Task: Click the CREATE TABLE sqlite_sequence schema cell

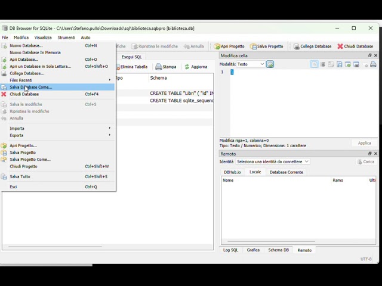Action: [x=181, y=101]
